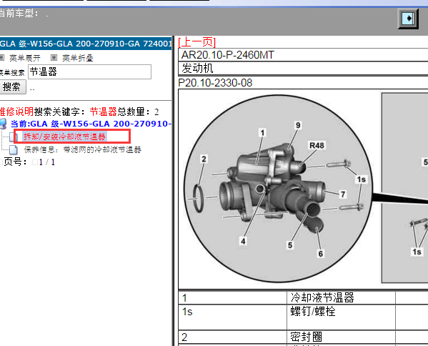This screenshot has width=428, height=346.
Task: Click computer icon beside 当前:GLA 级
Action: coord(3,124)
